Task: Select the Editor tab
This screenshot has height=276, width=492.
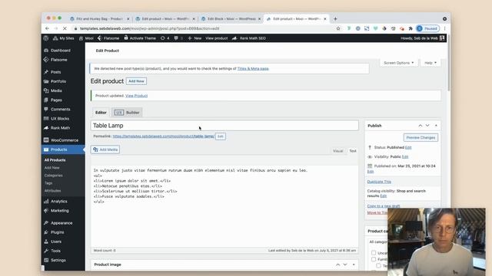Action: [101, 113]
